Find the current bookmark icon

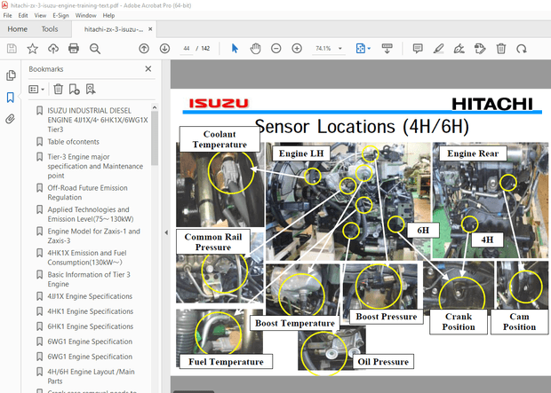[x=91, y=89]
